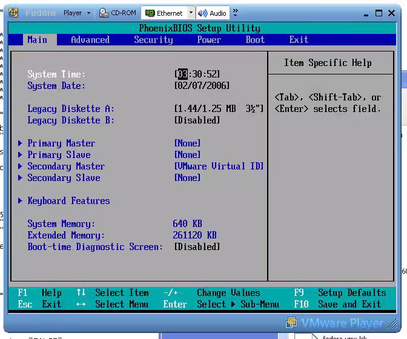Click the Legacy Diskette A label
Viewport: 407px width, 339px height.
(71, 109)
